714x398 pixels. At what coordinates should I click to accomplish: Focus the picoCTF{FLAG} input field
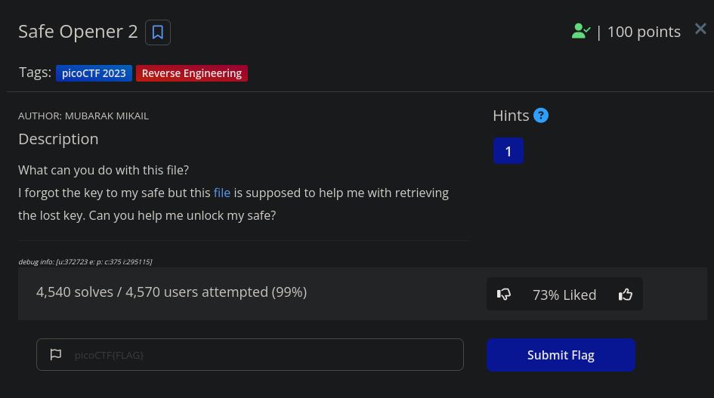[250, 354]
